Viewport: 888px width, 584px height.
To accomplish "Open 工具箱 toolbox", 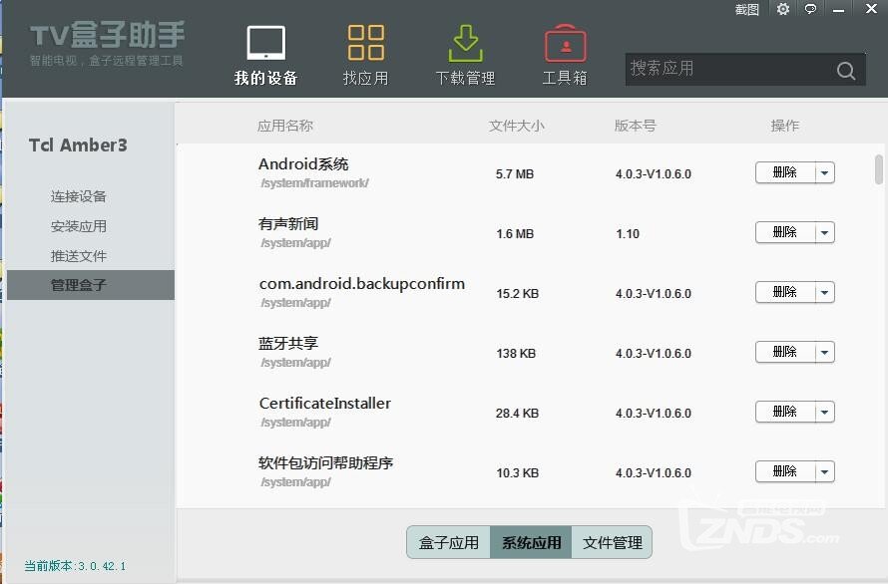I will point(565,56).
